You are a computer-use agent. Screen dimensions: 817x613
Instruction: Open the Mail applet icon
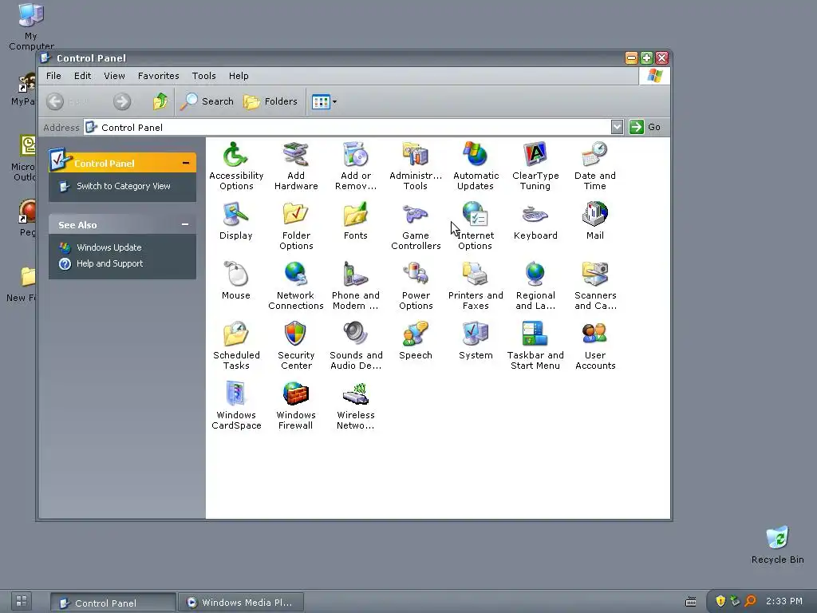595,220
